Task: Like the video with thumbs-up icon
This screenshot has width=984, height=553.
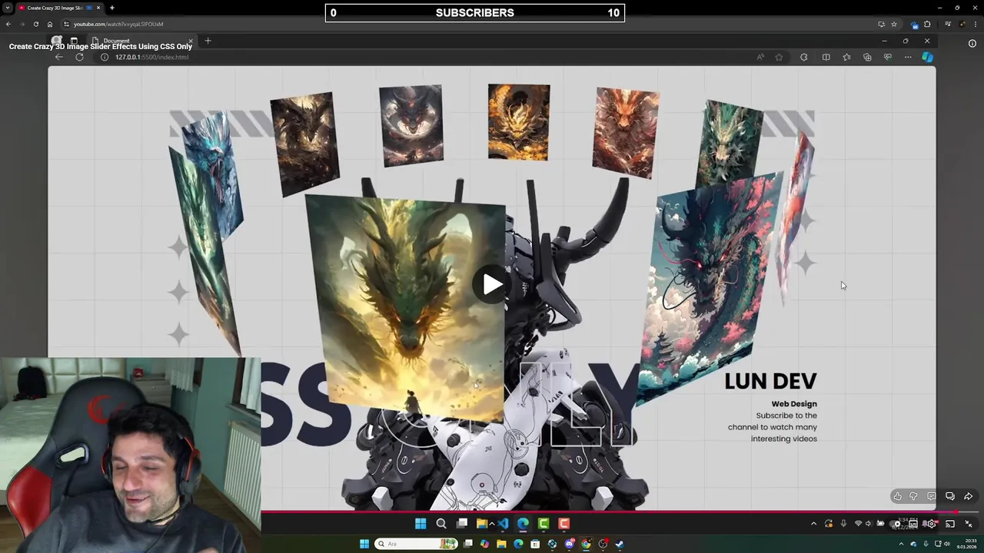Action: [897, 496]
